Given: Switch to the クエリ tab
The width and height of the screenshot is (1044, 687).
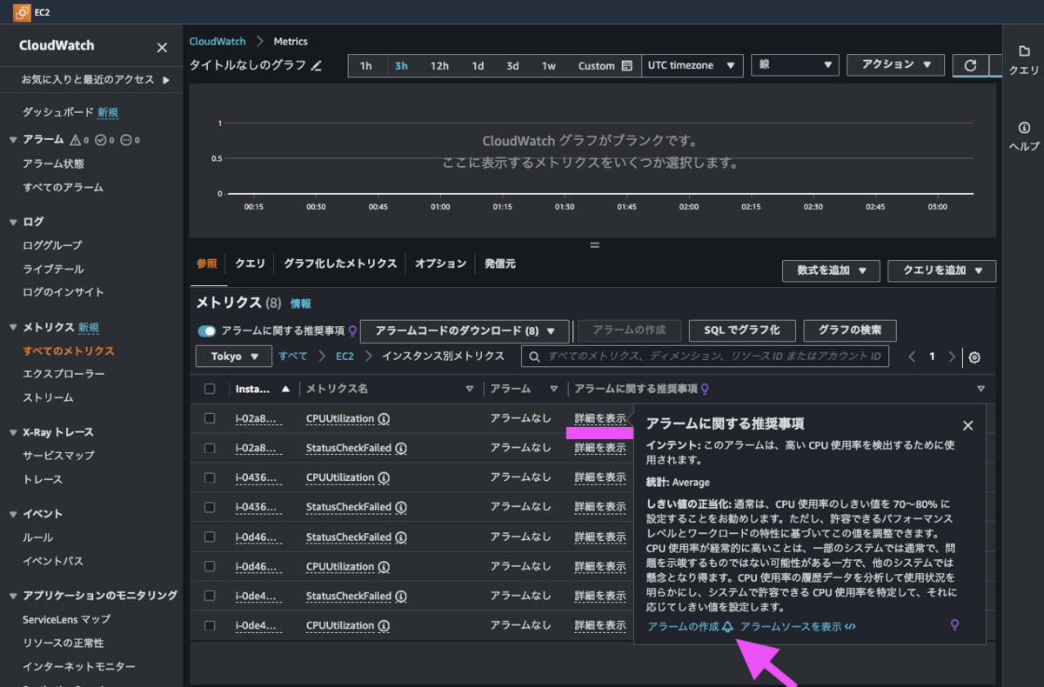Looking at the screenshot, I should 251,263.
